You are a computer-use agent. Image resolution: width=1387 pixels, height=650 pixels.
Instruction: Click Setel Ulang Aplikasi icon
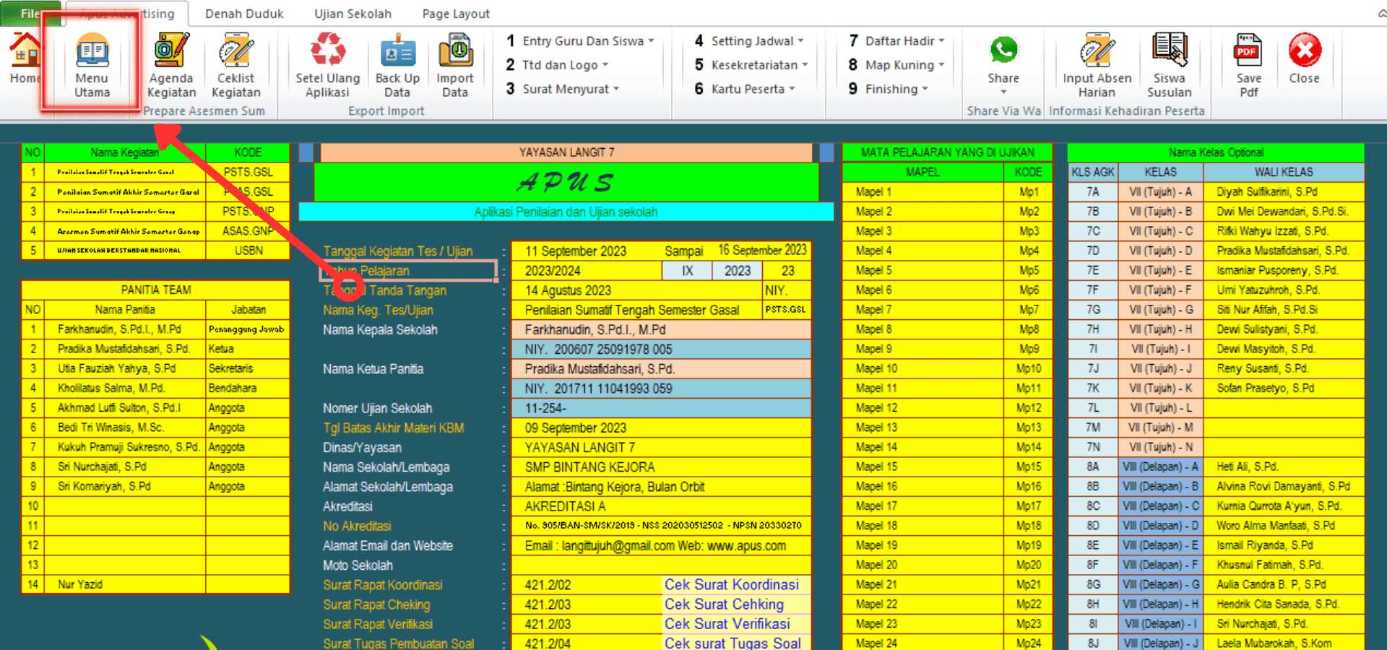pos(327,65)
